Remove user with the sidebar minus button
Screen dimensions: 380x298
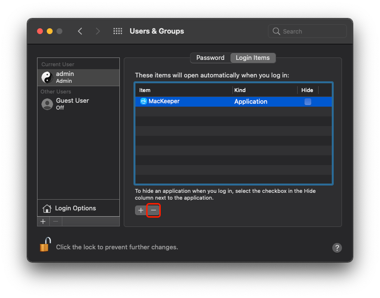point(56,222)
